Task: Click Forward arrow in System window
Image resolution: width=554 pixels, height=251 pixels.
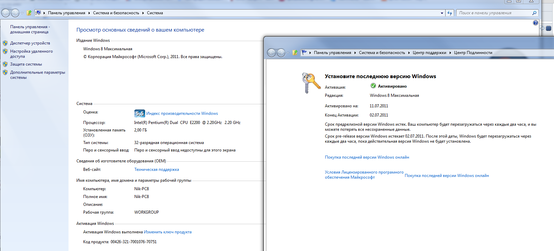Action: [x=15, y=13]
